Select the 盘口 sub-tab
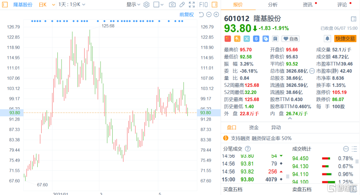Screen dimensions: 360x195 pos(232,128)
